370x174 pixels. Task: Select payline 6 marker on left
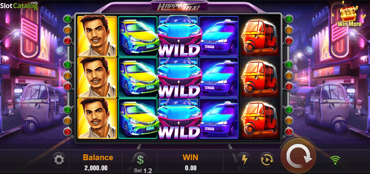coord(67,30)
